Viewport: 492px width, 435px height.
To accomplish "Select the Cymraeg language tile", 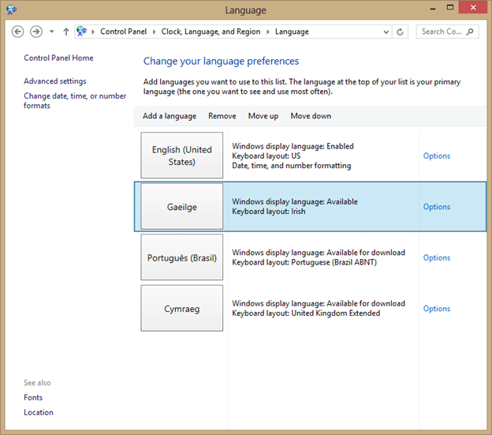I will pos(182,309).
